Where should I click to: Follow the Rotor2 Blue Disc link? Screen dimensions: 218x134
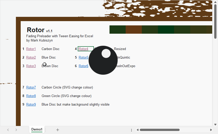point(31,58)
